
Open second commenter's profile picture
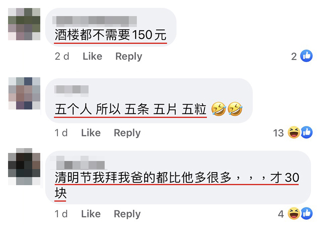tap(24, 93)
